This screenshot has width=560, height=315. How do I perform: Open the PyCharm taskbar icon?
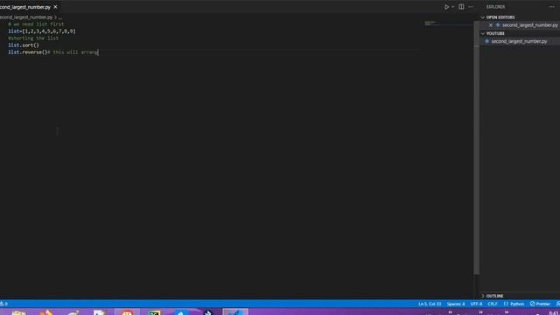pos(154,312)
